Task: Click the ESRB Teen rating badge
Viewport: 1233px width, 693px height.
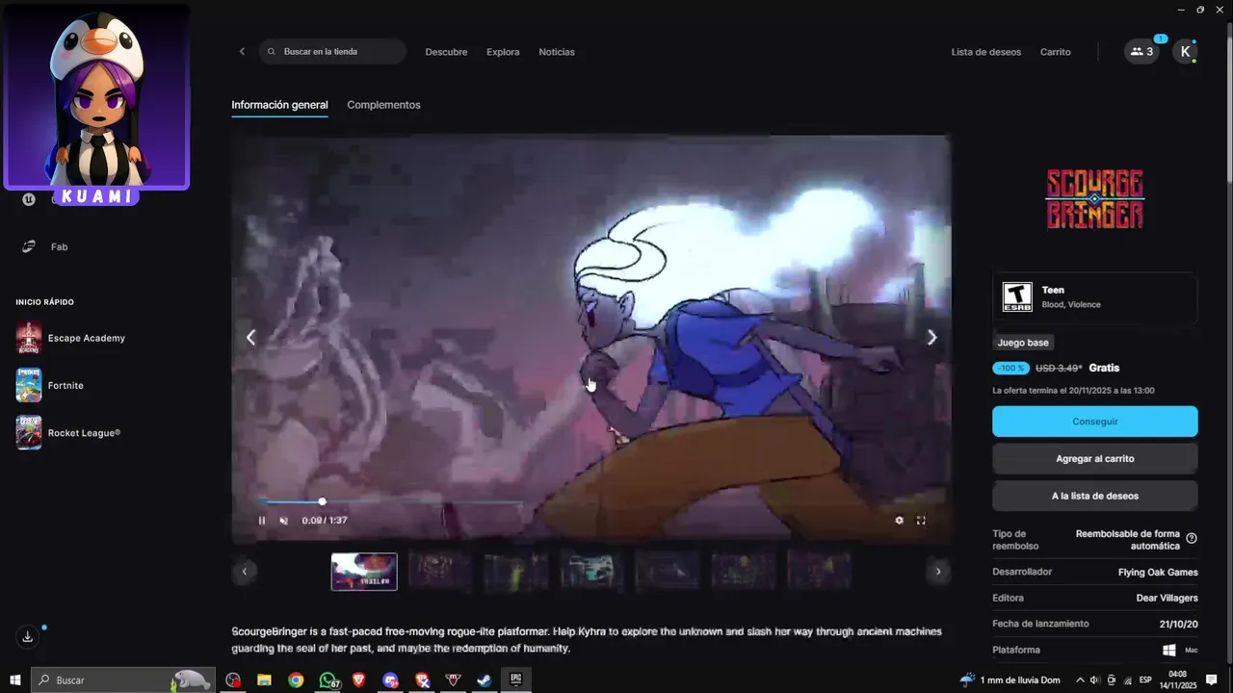Action: pyautogui.click(x=1017, y=296)
